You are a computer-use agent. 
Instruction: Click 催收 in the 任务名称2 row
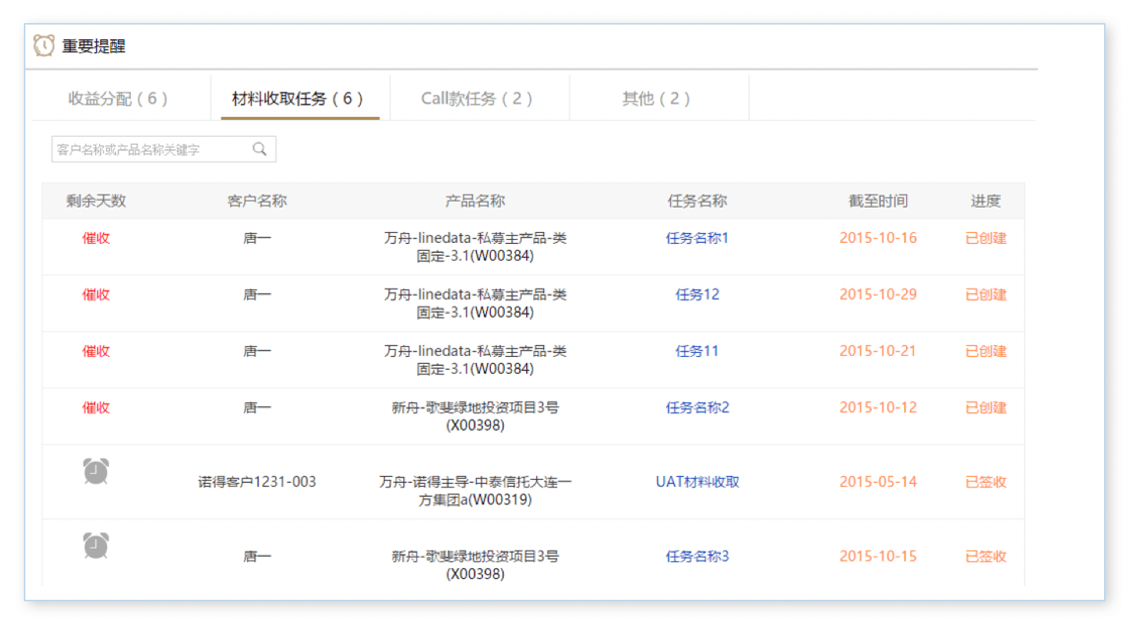click(x=96, y=408)
